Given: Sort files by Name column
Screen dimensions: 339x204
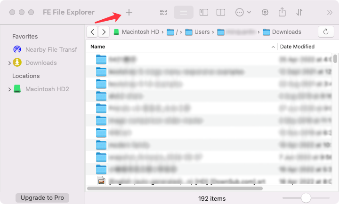Looking at the screenshot, I should click(x=98, y=47).
